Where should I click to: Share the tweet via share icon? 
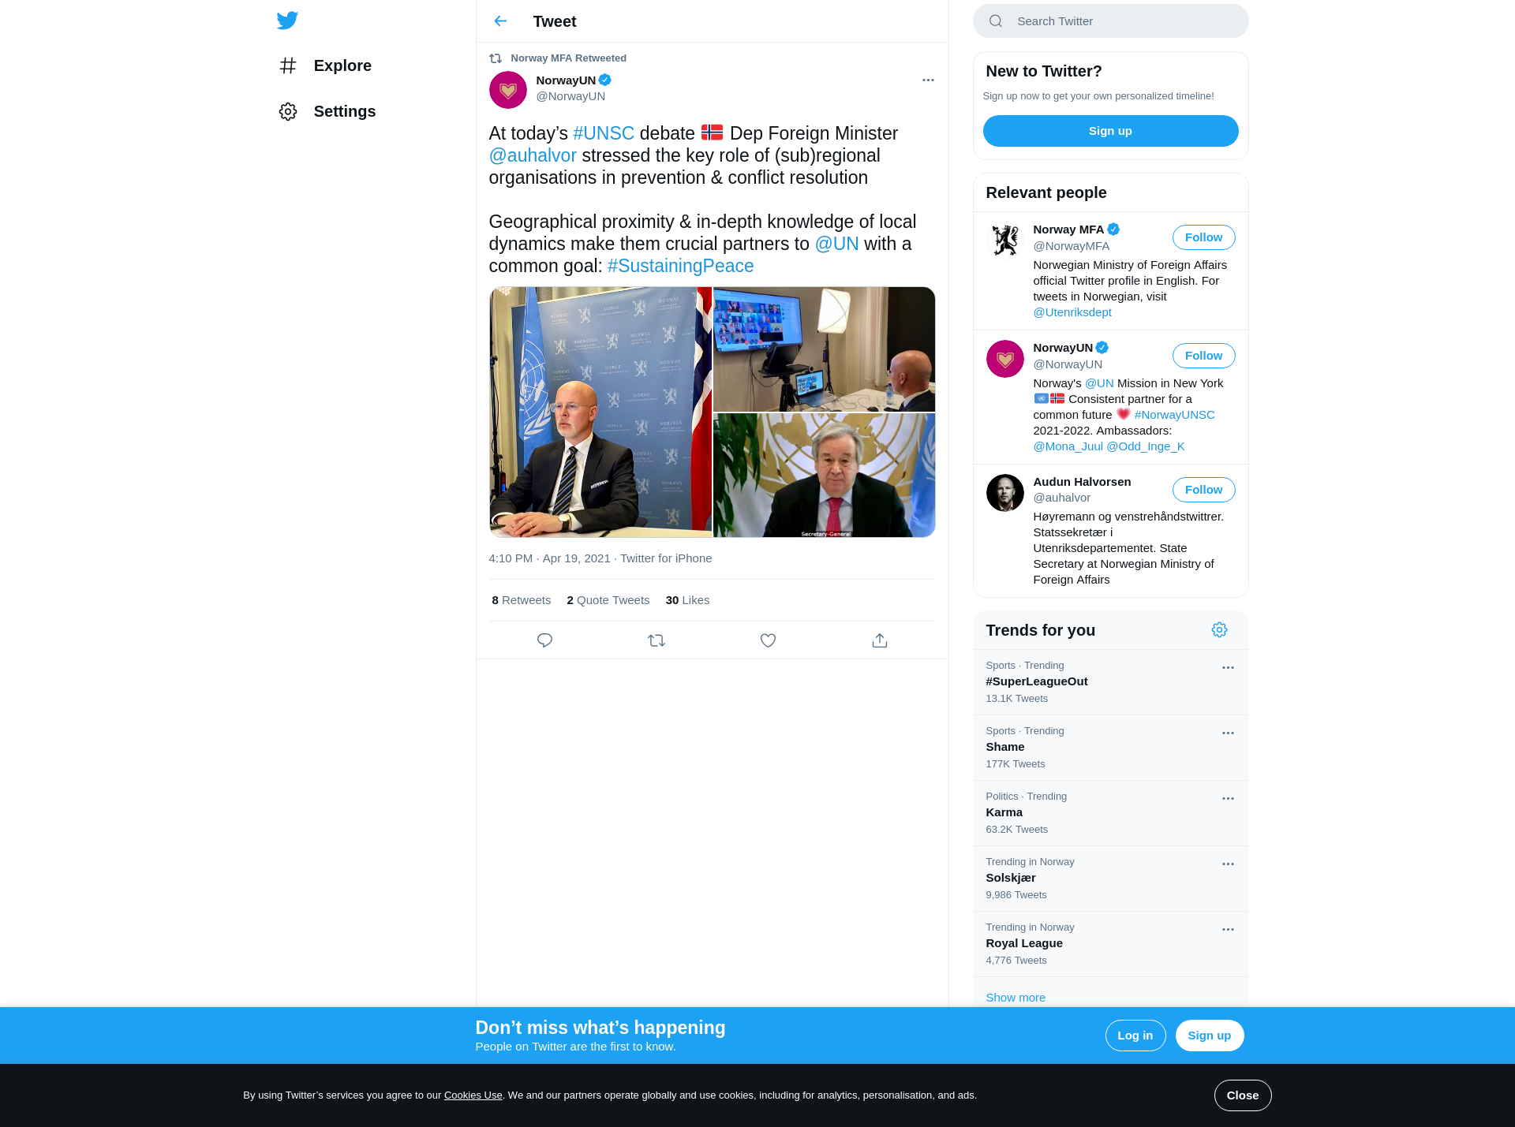coord(880,640)
